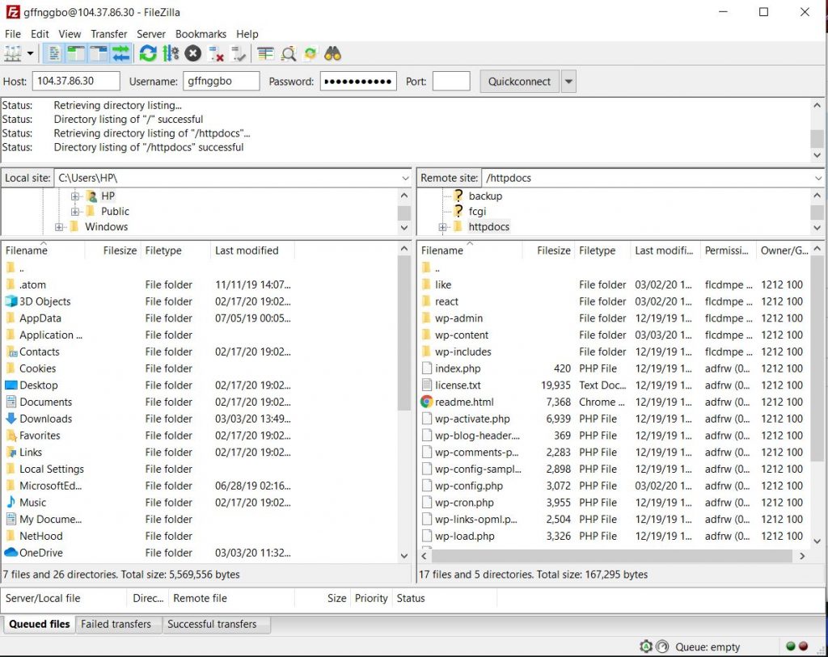Toggle processing of transfer queue

171,54
